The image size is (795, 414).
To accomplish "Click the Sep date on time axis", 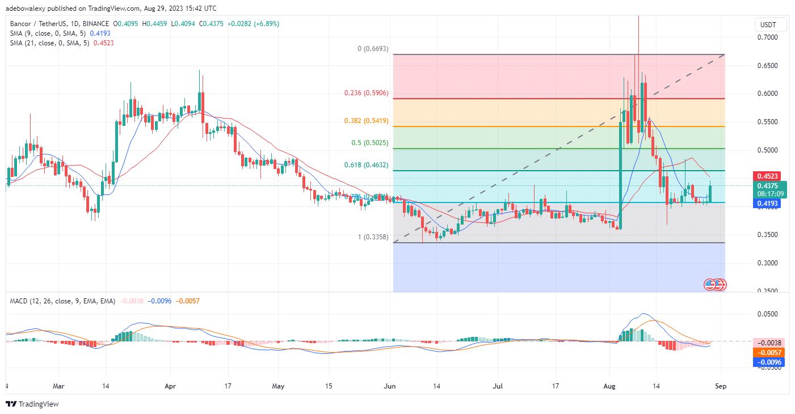I will point(721,386).
